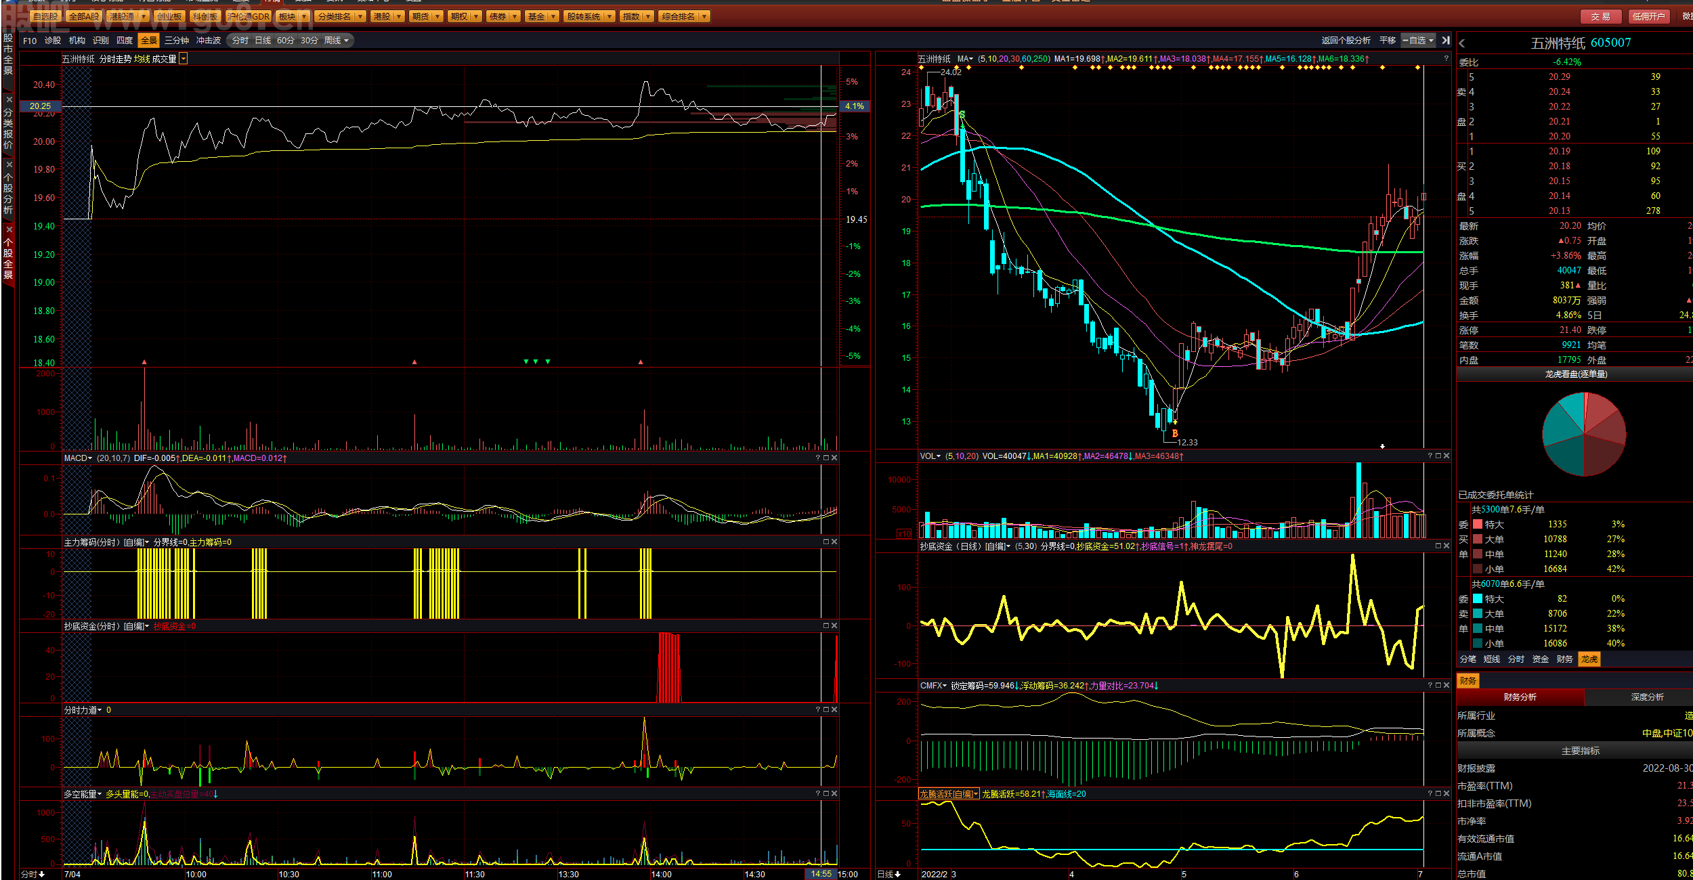Switch to the 分笔 detail tab
Screen dimensions: 1693x880
[x=1468, y=659]
